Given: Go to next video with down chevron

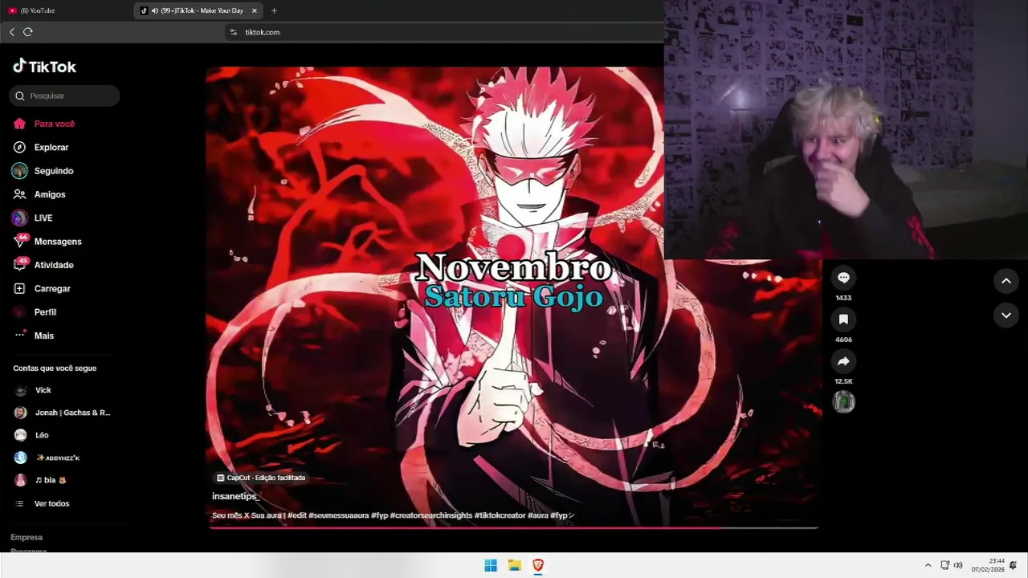Looking at the screenshot, I should (x=1006, y=315).
